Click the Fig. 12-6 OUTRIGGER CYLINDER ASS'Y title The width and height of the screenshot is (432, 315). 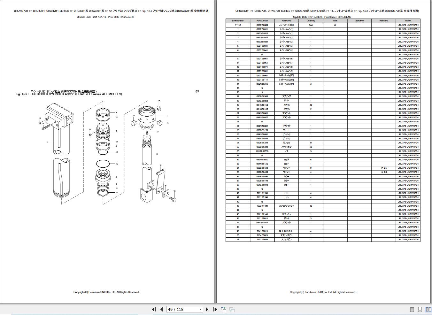[x=69, y=94]
